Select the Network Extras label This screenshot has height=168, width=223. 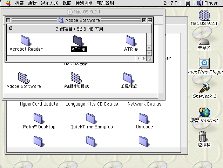(x=144, y=104)
